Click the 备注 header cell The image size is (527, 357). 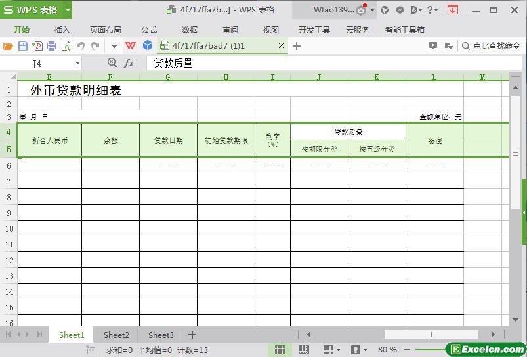click(434, 140)
